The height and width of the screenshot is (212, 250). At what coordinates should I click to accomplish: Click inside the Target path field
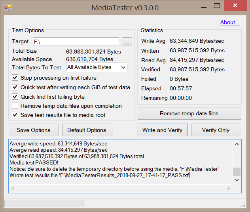click(x=75, y=42)
